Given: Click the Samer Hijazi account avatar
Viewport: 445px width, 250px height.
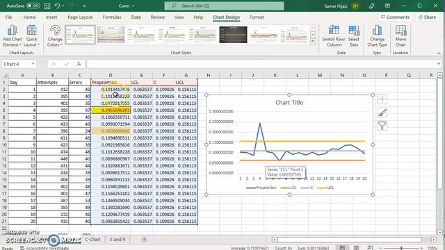Looking at the screenshot, I should (x=355, y=6).
